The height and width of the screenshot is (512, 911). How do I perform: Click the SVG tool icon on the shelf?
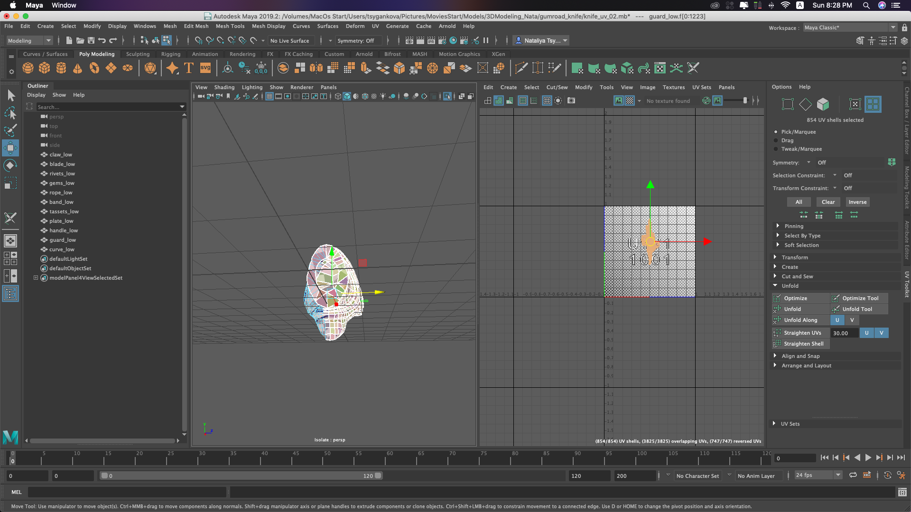pyautogui.click(x=205, y=68)
